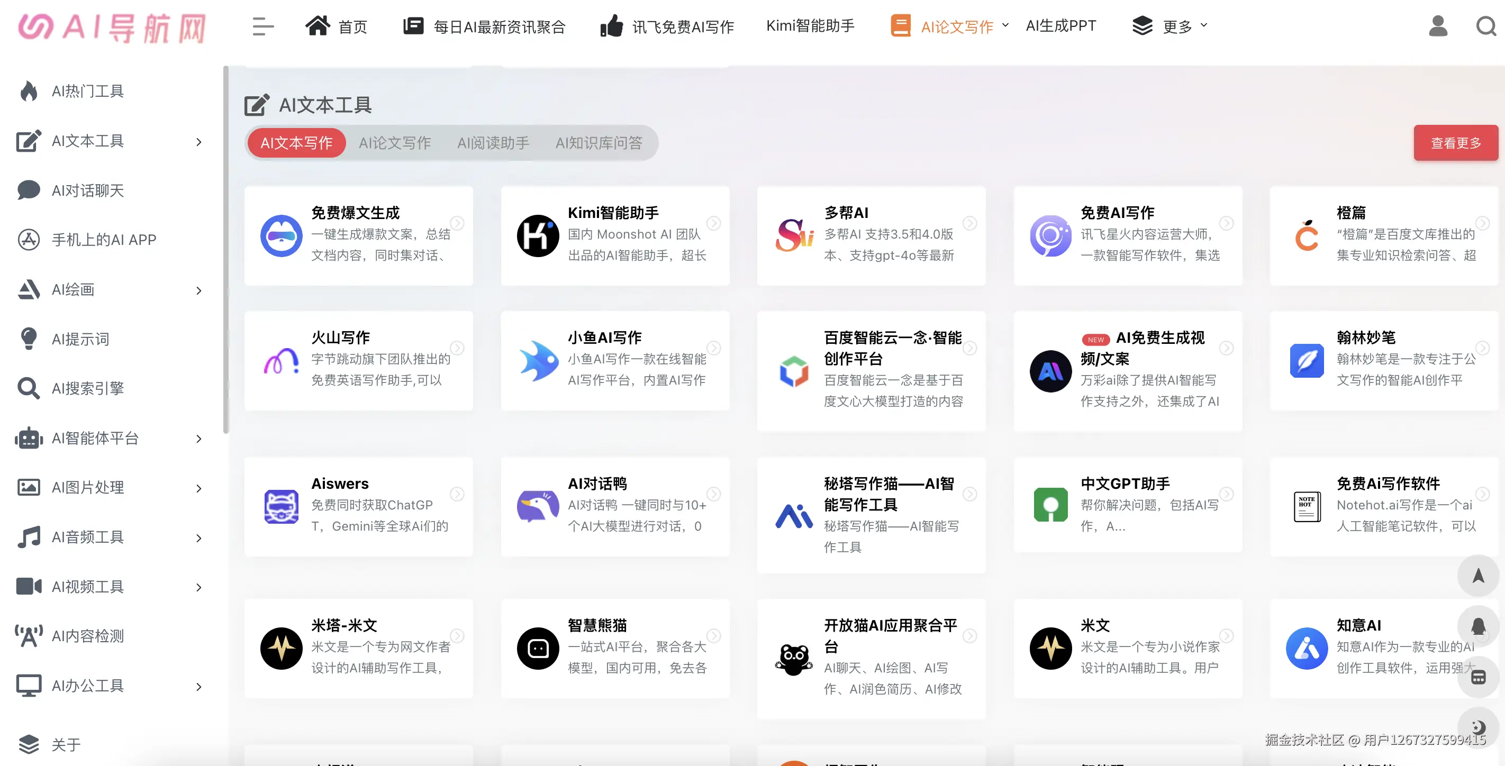
Task: Go to 首页 in top navigation
Action: pyautogui.click(x=336, y=26)
